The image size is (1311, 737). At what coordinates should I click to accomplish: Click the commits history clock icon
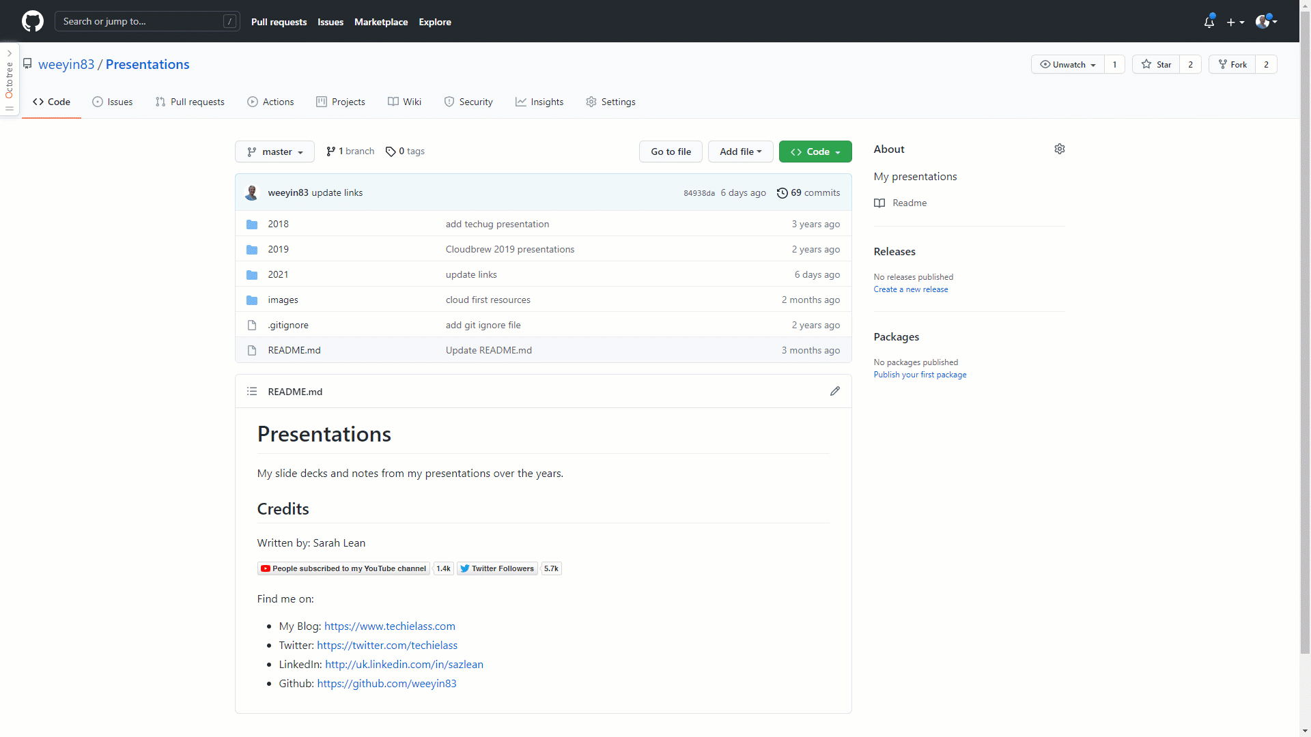tap(782, 192)
